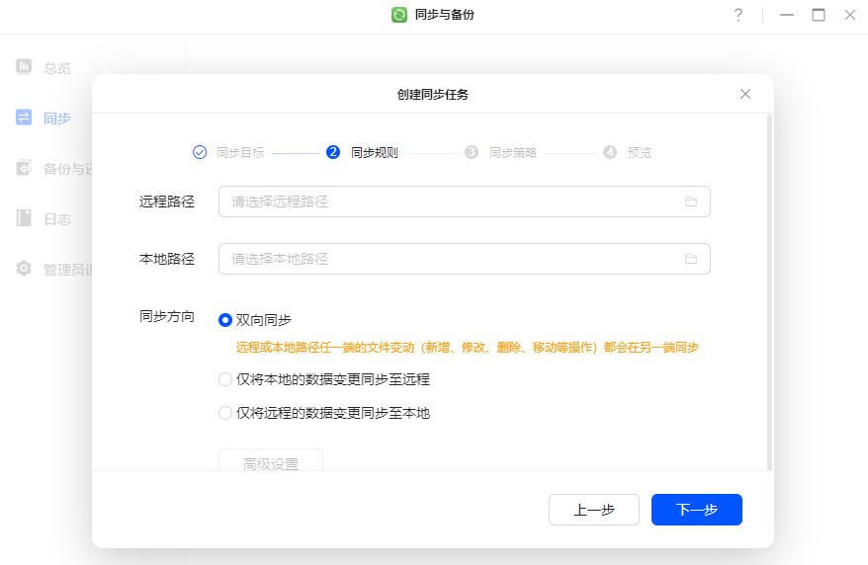Click the folder icon in remote path field
The height and width of the screenshot is (565, 868).
[691, 202]
